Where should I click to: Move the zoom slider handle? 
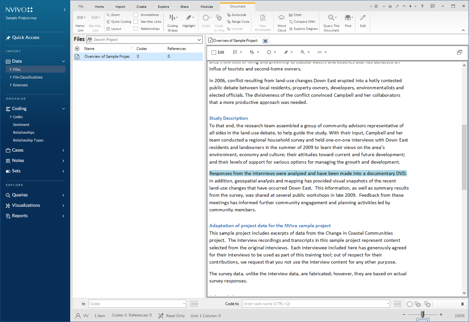pyautogui.click(x=423, y=315)
